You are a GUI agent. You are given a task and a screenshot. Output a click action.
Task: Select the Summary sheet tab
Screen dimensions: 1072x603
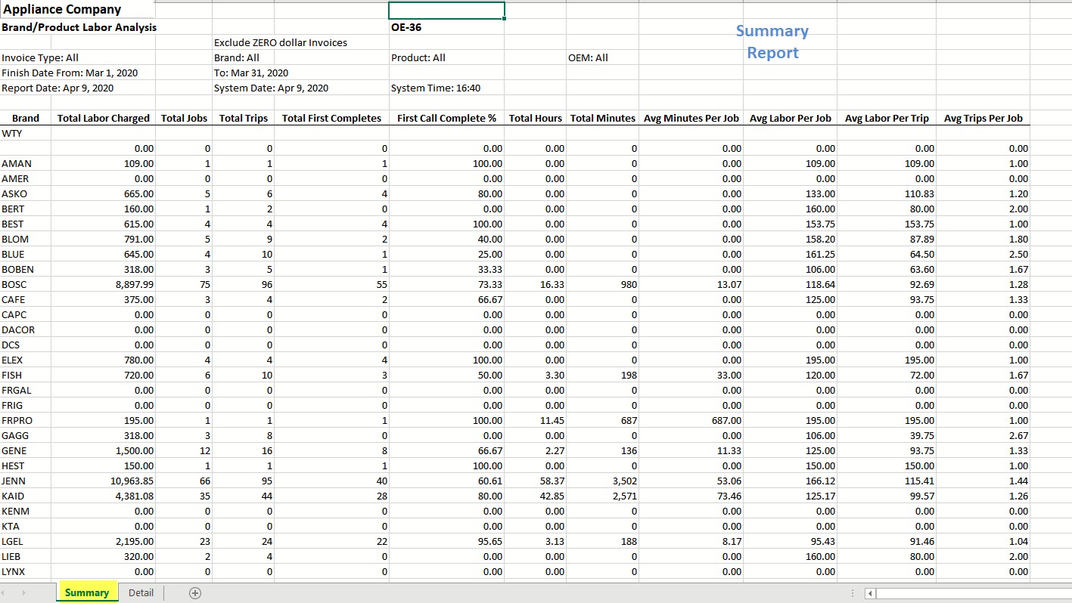(86, 593)
